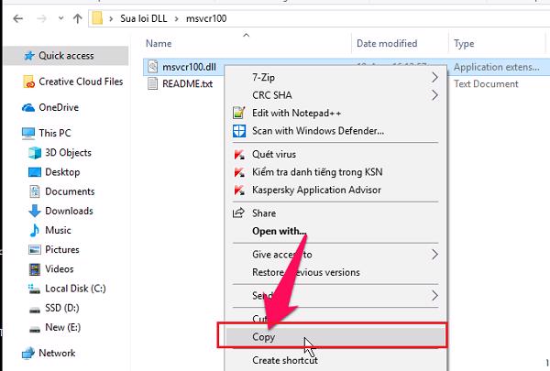Click the Windows Defender shield icon
This screenshot has width=550, height=371.
coord(239,131)
